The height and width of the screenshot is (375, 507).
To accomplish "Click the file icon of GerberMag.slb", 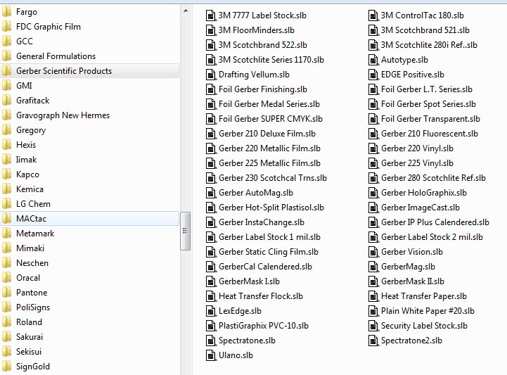I will [373, 267].
